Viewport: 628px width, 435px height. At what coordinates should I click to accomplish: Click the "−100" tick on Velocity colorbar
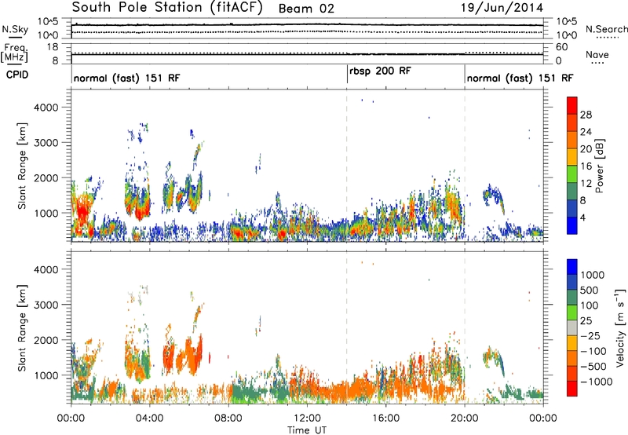593,351
